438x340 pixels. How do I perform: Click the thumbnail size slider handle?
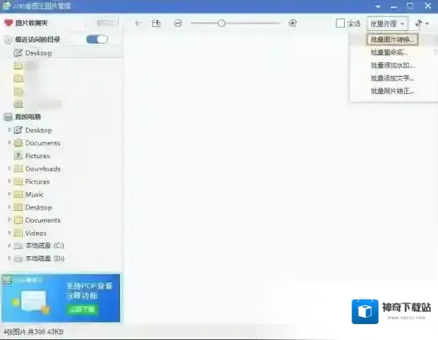tap(221, 23)
